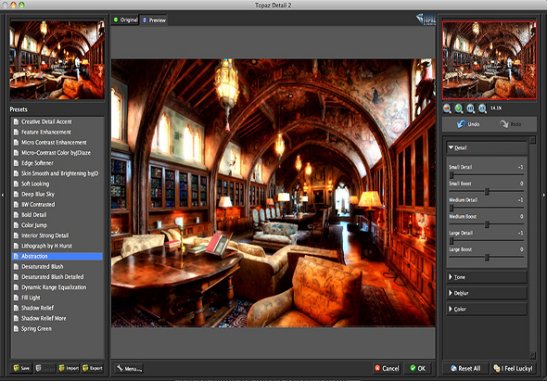Image resolution: width=547 pixels, height=381 pixels.
Task: Confirm changes with OK
Action: [x=417, y=368]
